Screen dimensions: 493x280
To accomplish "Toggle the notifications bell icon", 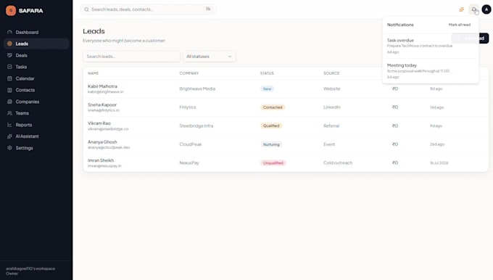I will (x=474, y=9).
